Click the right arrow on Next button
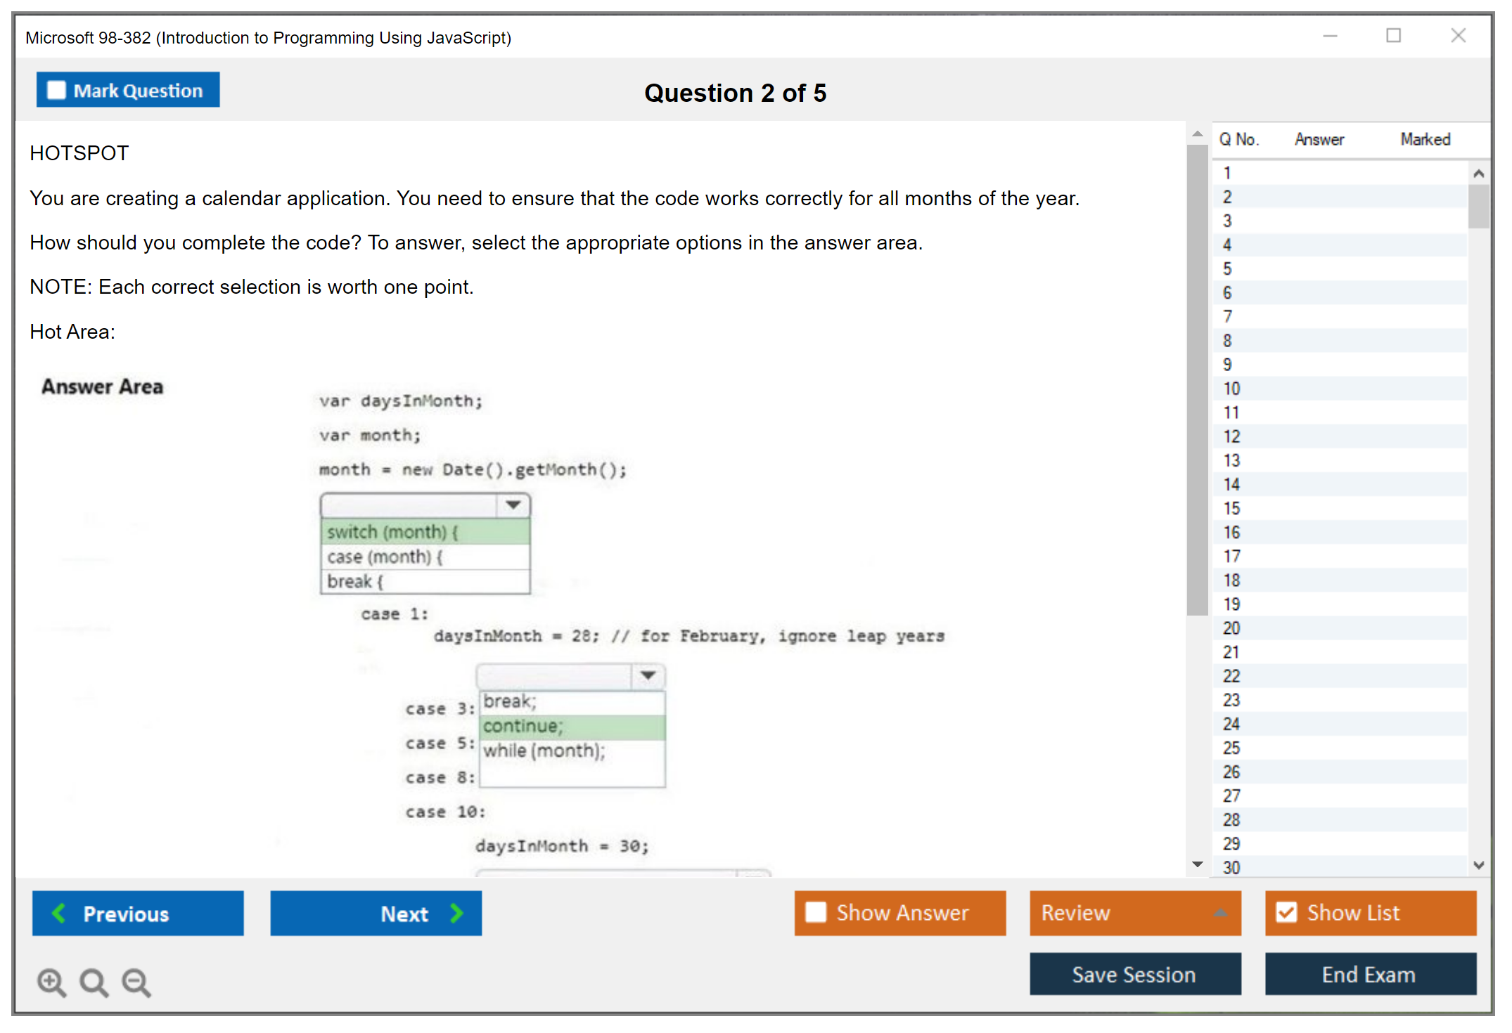Screen dimensions: 1512x1033 point(456,913)
